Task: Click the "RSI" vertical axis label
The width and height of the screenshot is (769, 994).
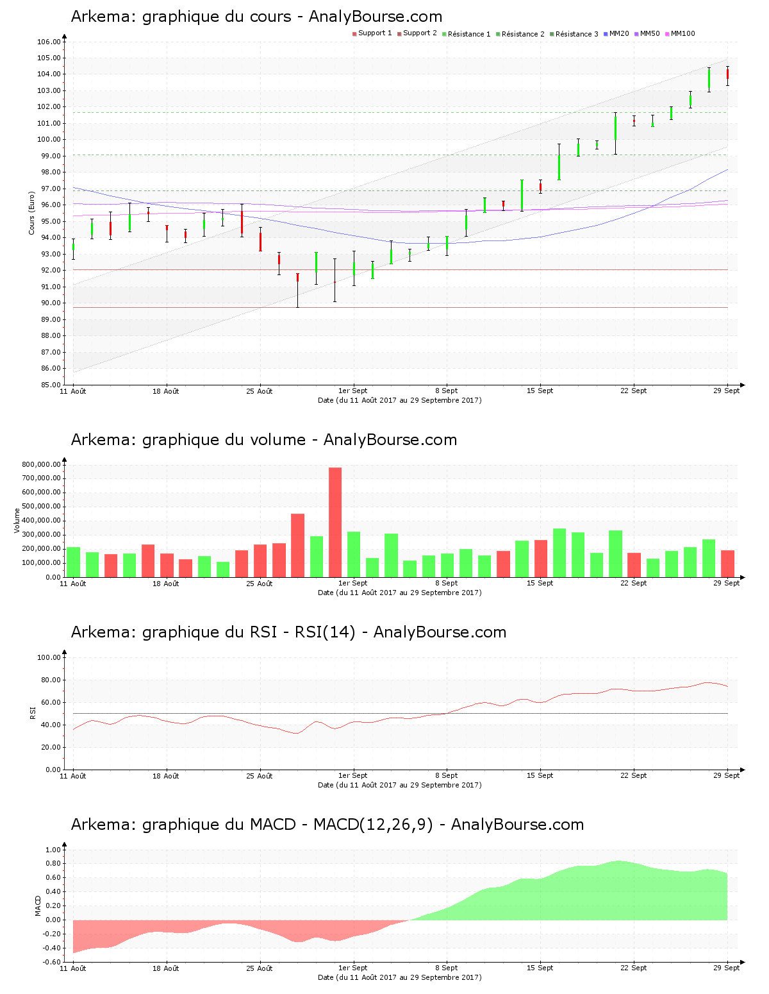Action: [x=32, y=712]
